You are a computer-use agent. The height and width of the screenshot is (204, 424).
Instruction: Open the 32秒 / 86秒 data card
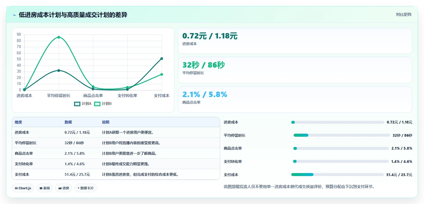click(x=295, y=70)
